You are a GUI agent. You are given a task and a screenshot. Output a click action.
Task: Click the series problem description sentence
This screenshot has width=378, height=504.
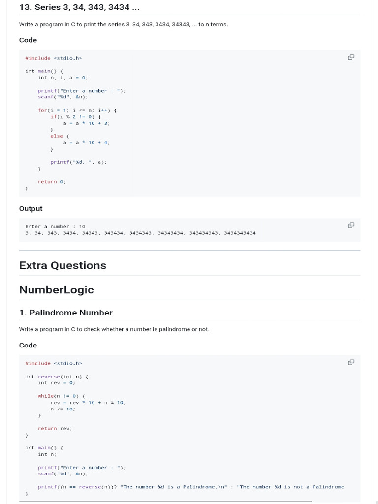click(124, 24)
